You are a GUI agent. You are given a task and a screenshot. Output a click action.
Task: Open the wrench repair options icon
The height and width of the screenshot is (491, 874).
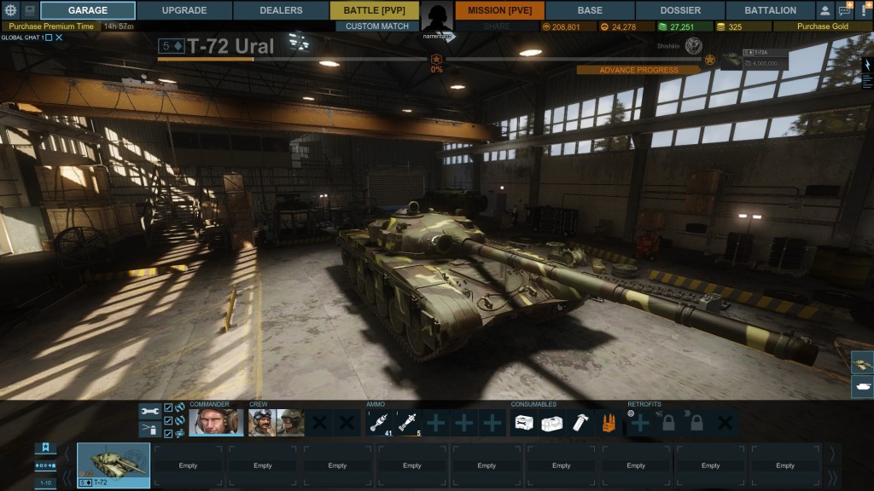tap(150, 412)
